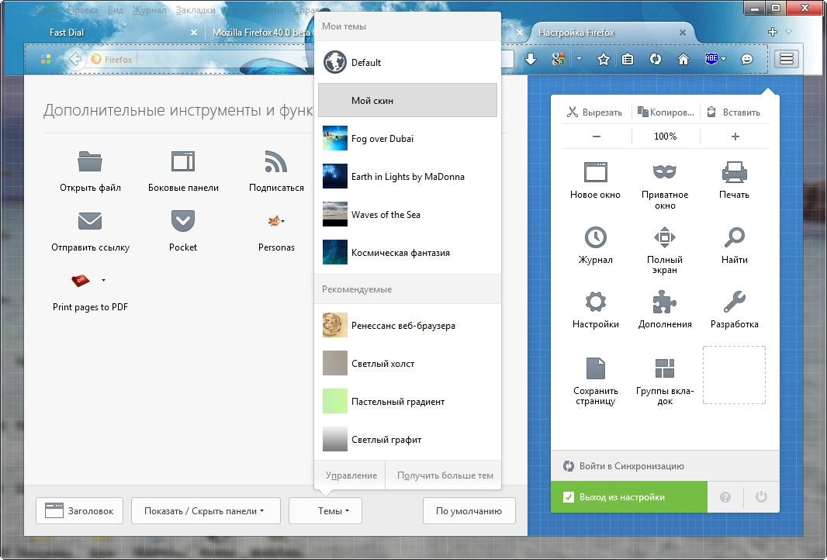This screenshot has width=827, height=560.
Task: Click the Private Window mask icon
Action: pos(665,172)
